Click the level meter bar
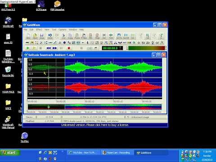Screen dimensions: 216x162 tap(146, 48)
